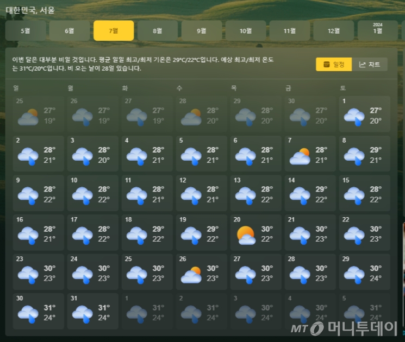Click the 금 Friday column header
Image resolution: width=405 pixels, height=342 pixels.
(288, 88)
